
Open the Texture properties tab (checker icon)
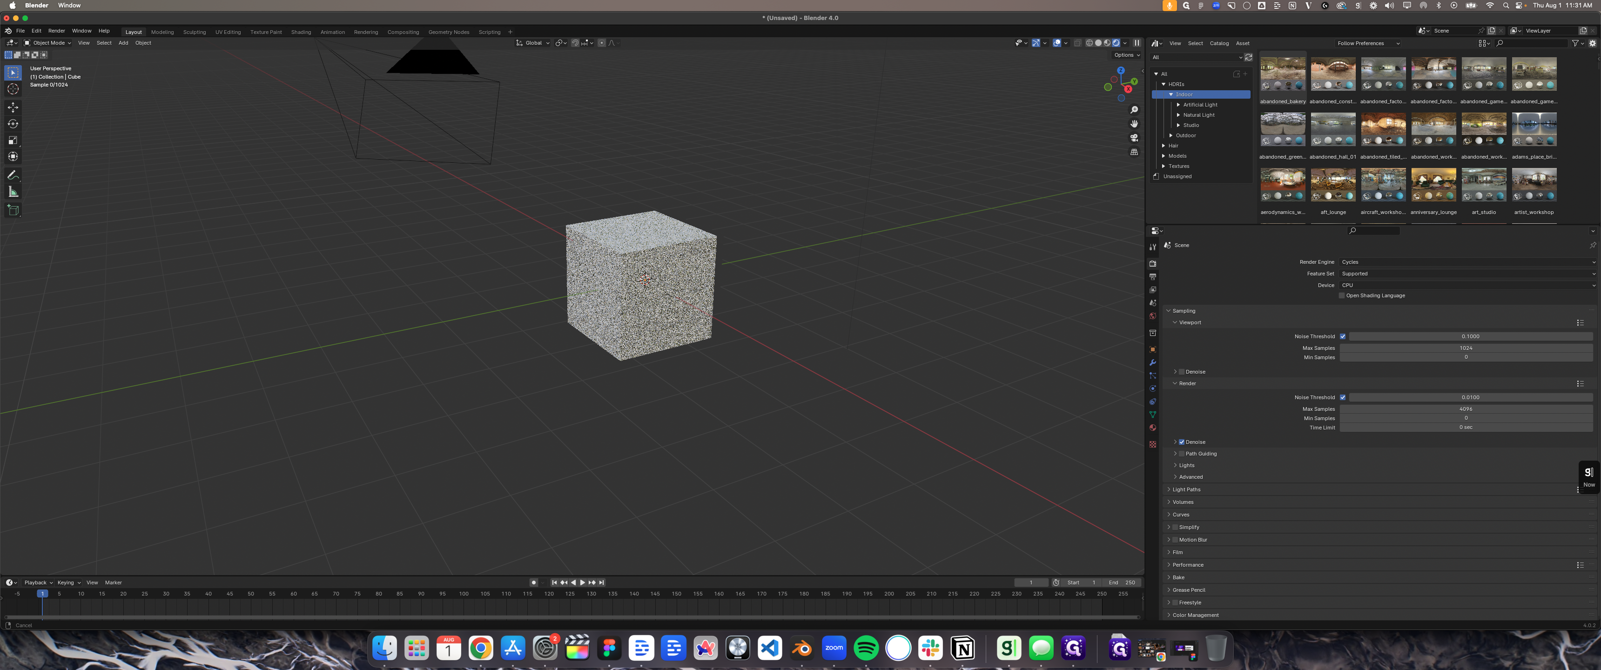[1153, 444]
